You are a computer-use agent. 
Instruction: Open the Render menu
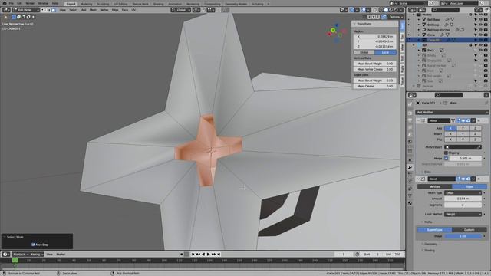coord(30,3)
